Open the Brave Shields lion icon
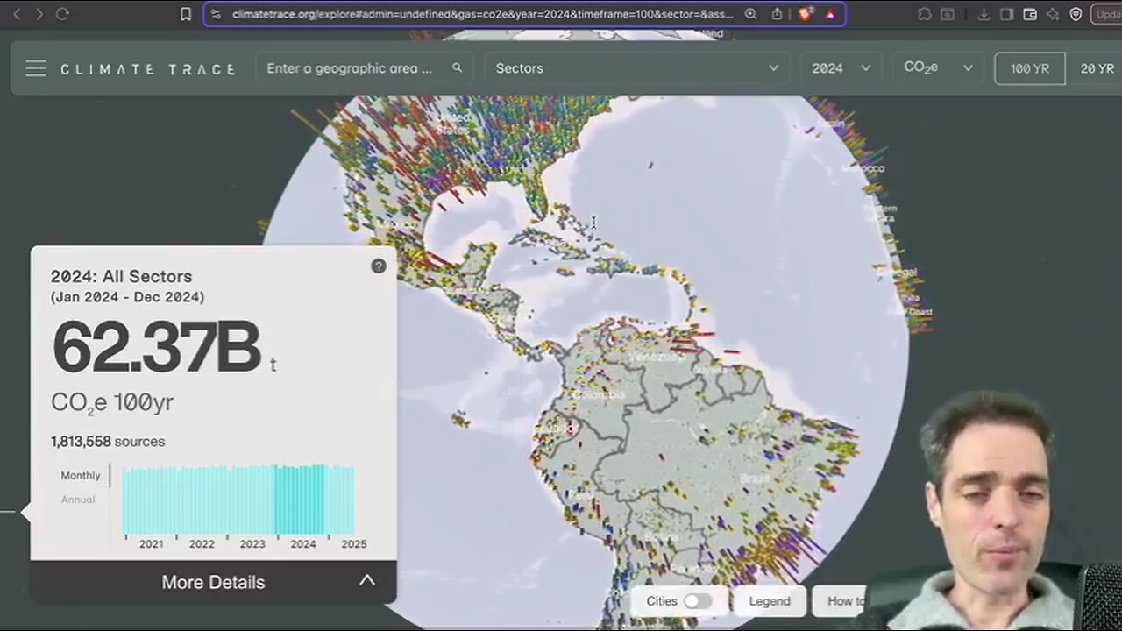The image size is (1122, 631). tap(806, 14)
